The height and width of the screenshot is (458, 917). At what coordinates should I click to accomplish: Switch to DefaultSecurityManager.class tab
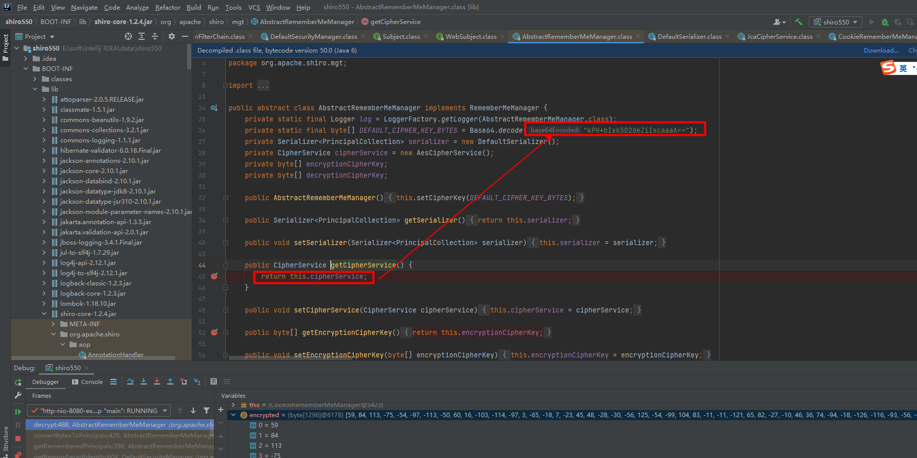coord(313,36)
